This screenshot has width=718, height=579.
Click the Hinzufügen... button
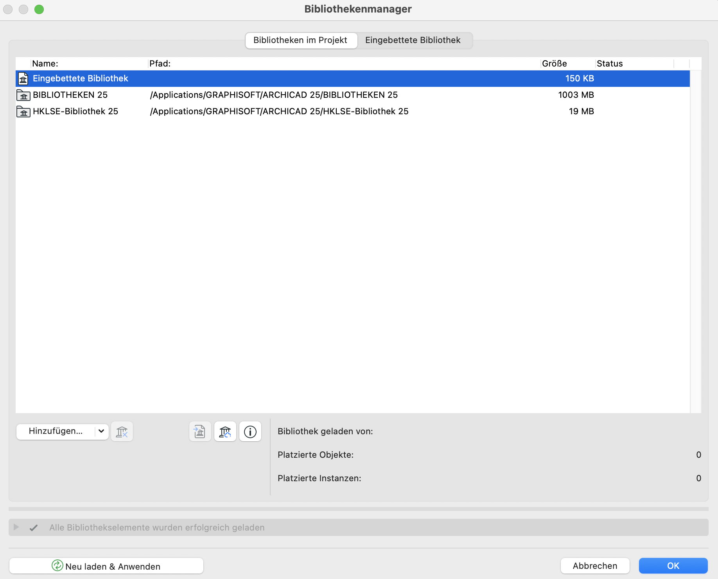(56, 431)
